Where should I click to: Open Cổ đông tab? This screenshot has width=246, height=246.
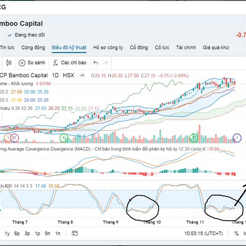pyautogui.click(x=139, y=48)
